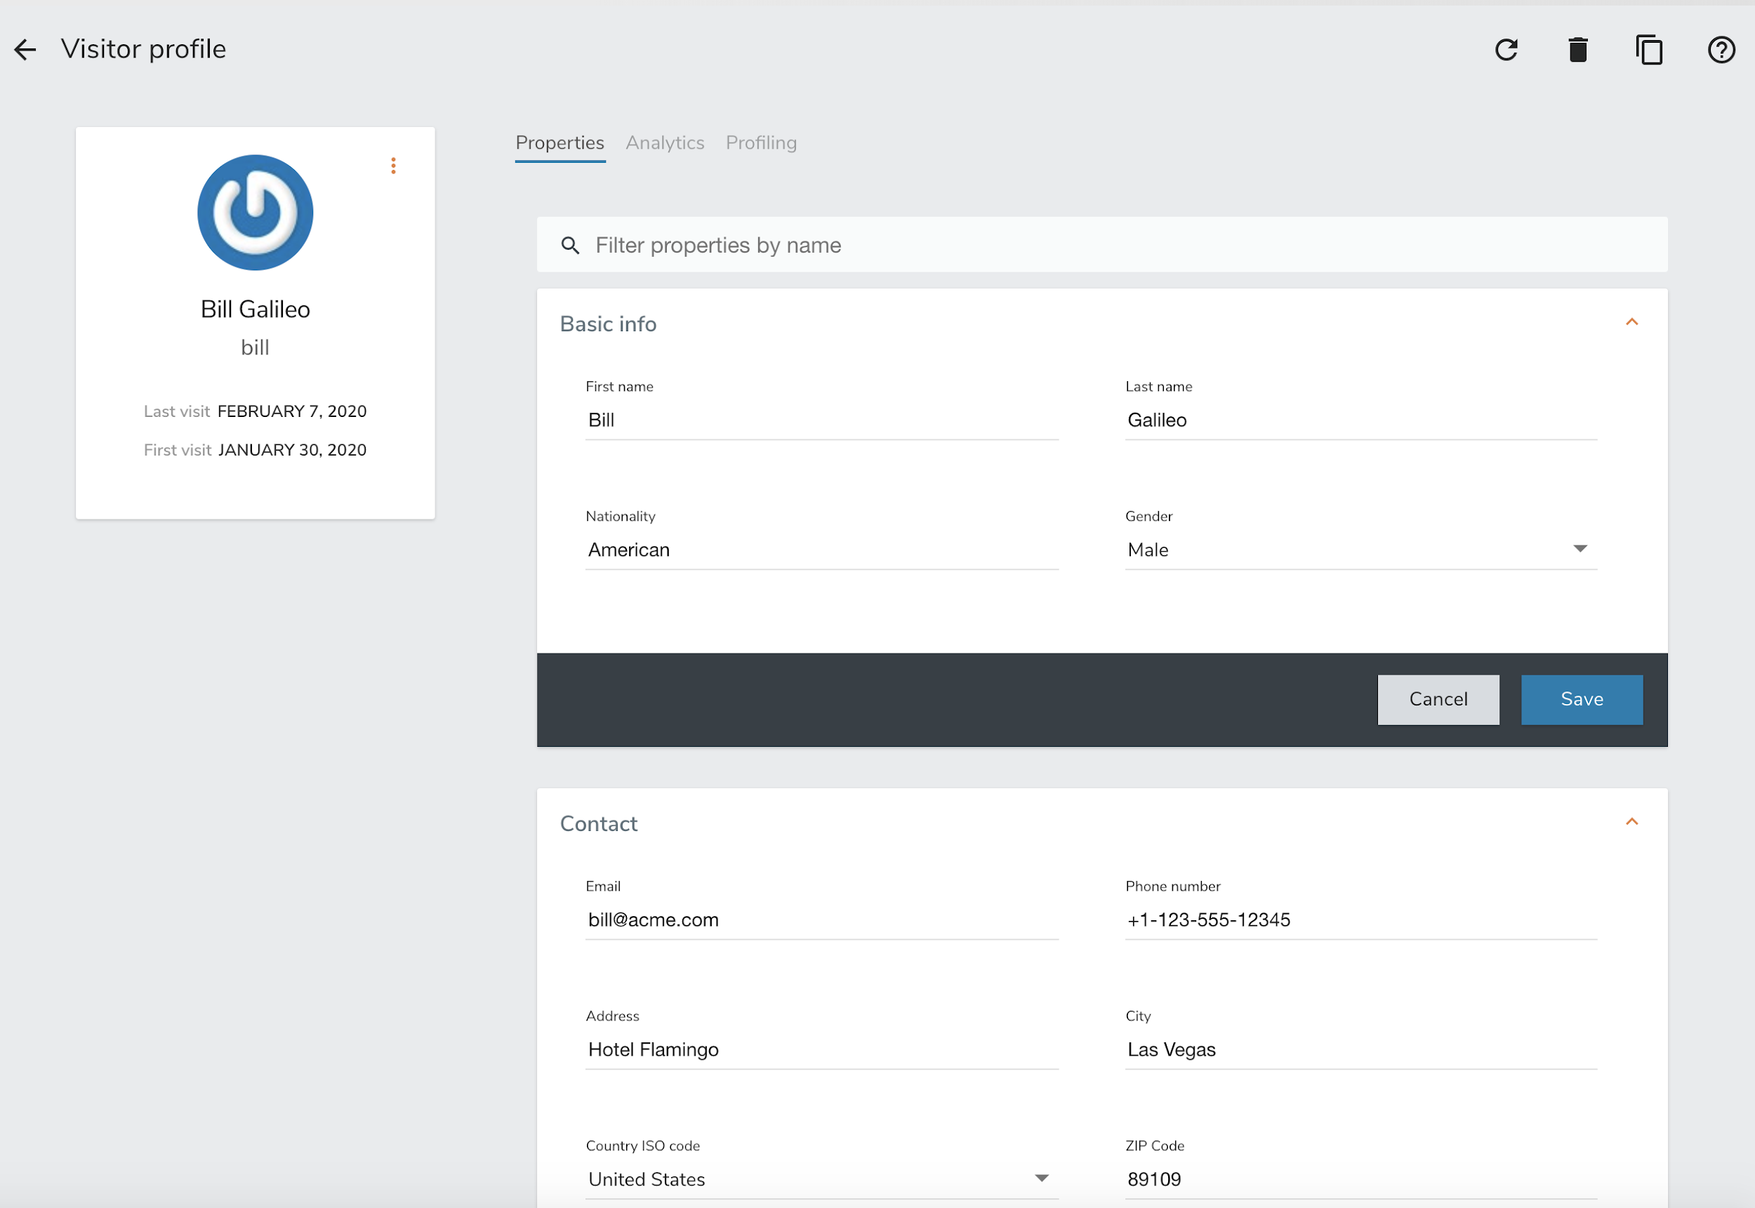Click the delete trash icon

pyautogui.click(x=1577, y=50)
